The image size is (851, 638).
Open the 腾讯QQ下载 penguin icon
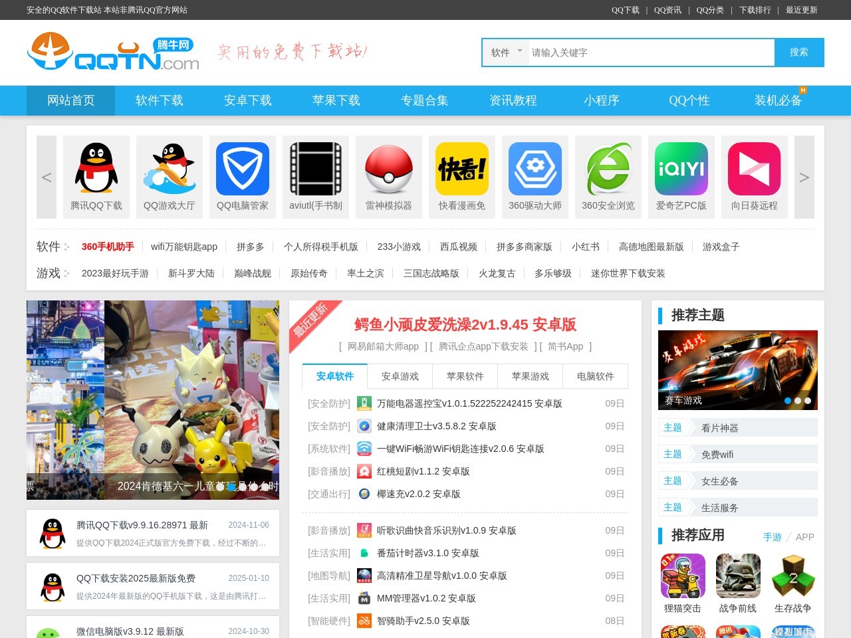click(96, 169)
